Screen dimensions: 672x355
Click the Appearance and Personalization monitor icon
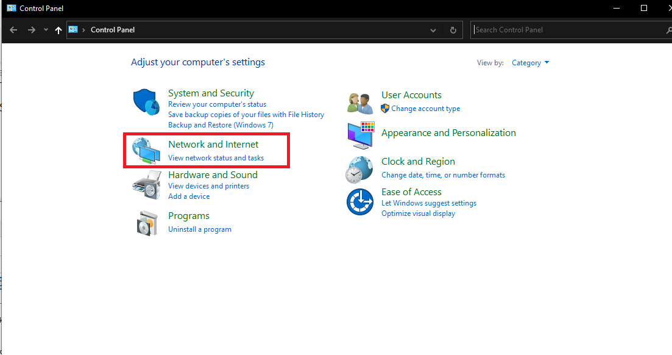[361, 135]
